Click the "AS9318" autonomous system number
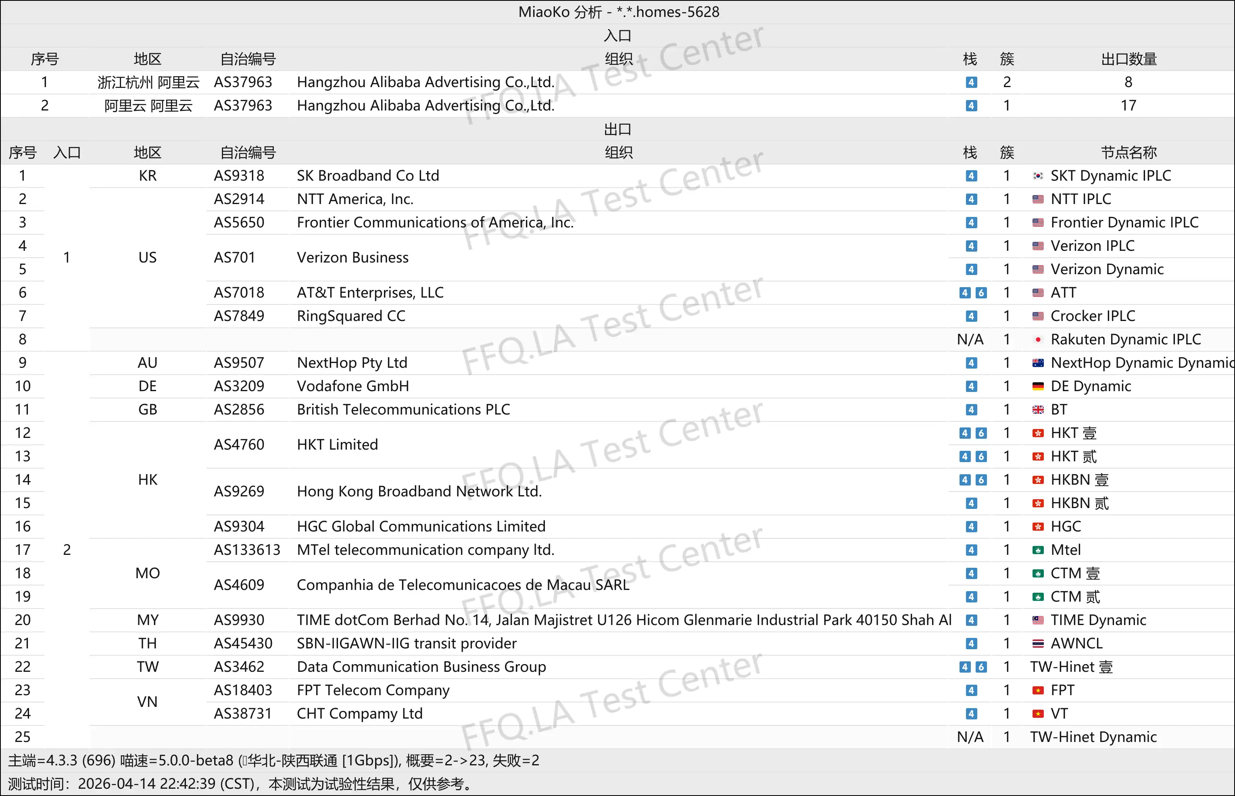 pyautogui.click(x=239, y=176)
